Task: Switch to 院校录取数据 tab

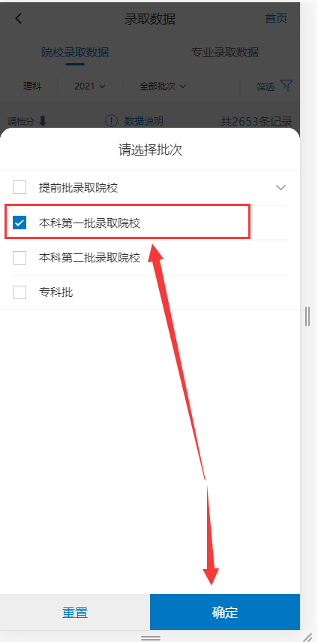Action: point(75,53)
